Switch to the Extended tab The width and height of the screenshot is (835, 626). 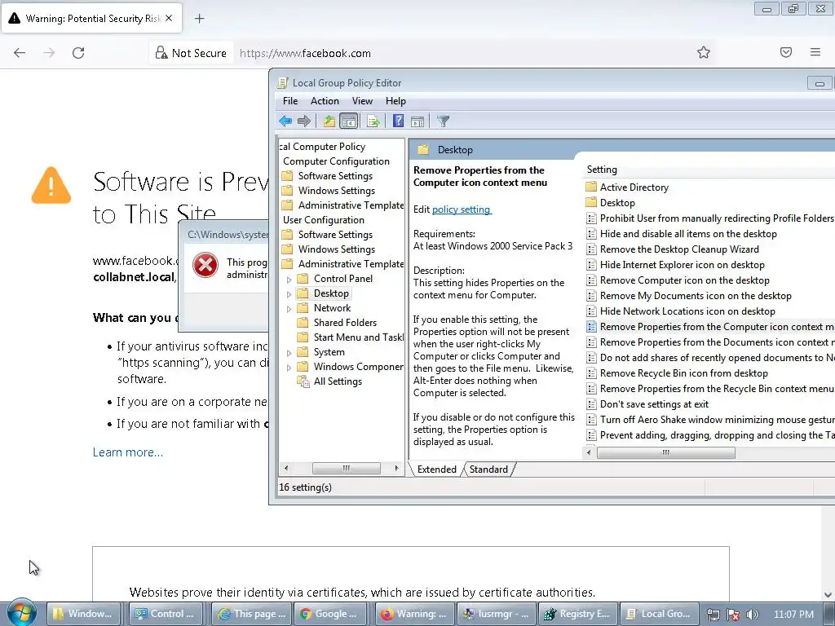pyautogui.click(x=437, y=469)
